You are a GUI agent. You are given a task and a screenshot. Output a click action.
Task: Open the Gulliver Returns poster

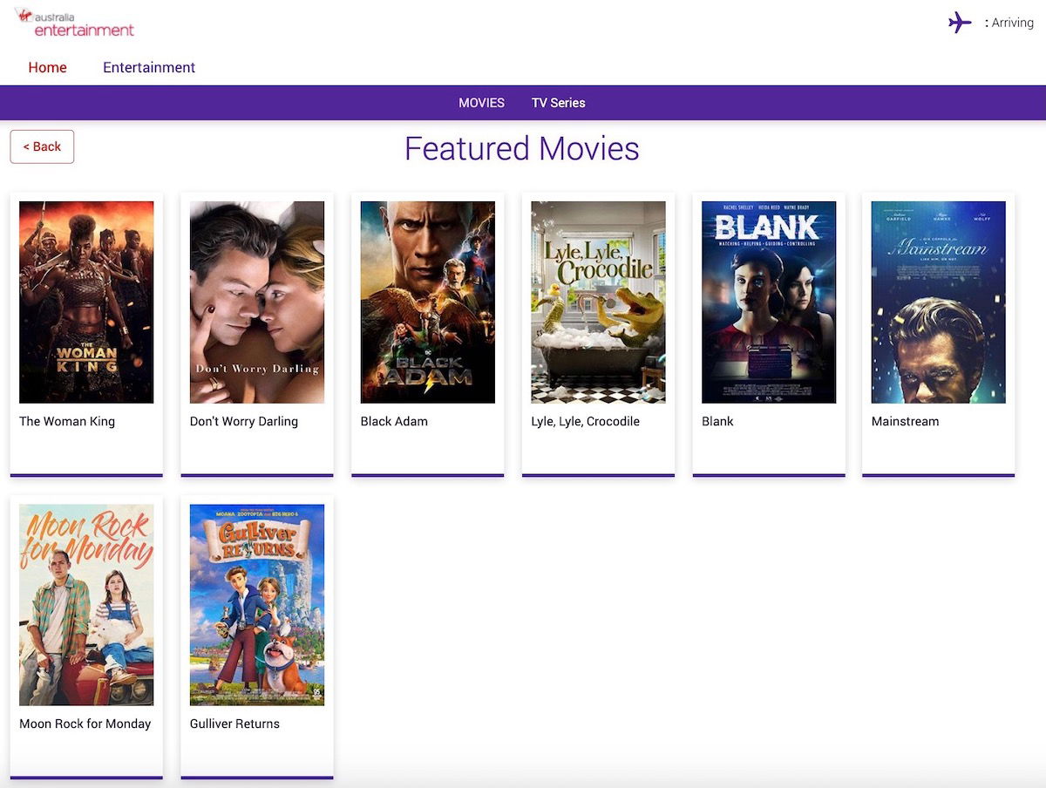point(257,605)
